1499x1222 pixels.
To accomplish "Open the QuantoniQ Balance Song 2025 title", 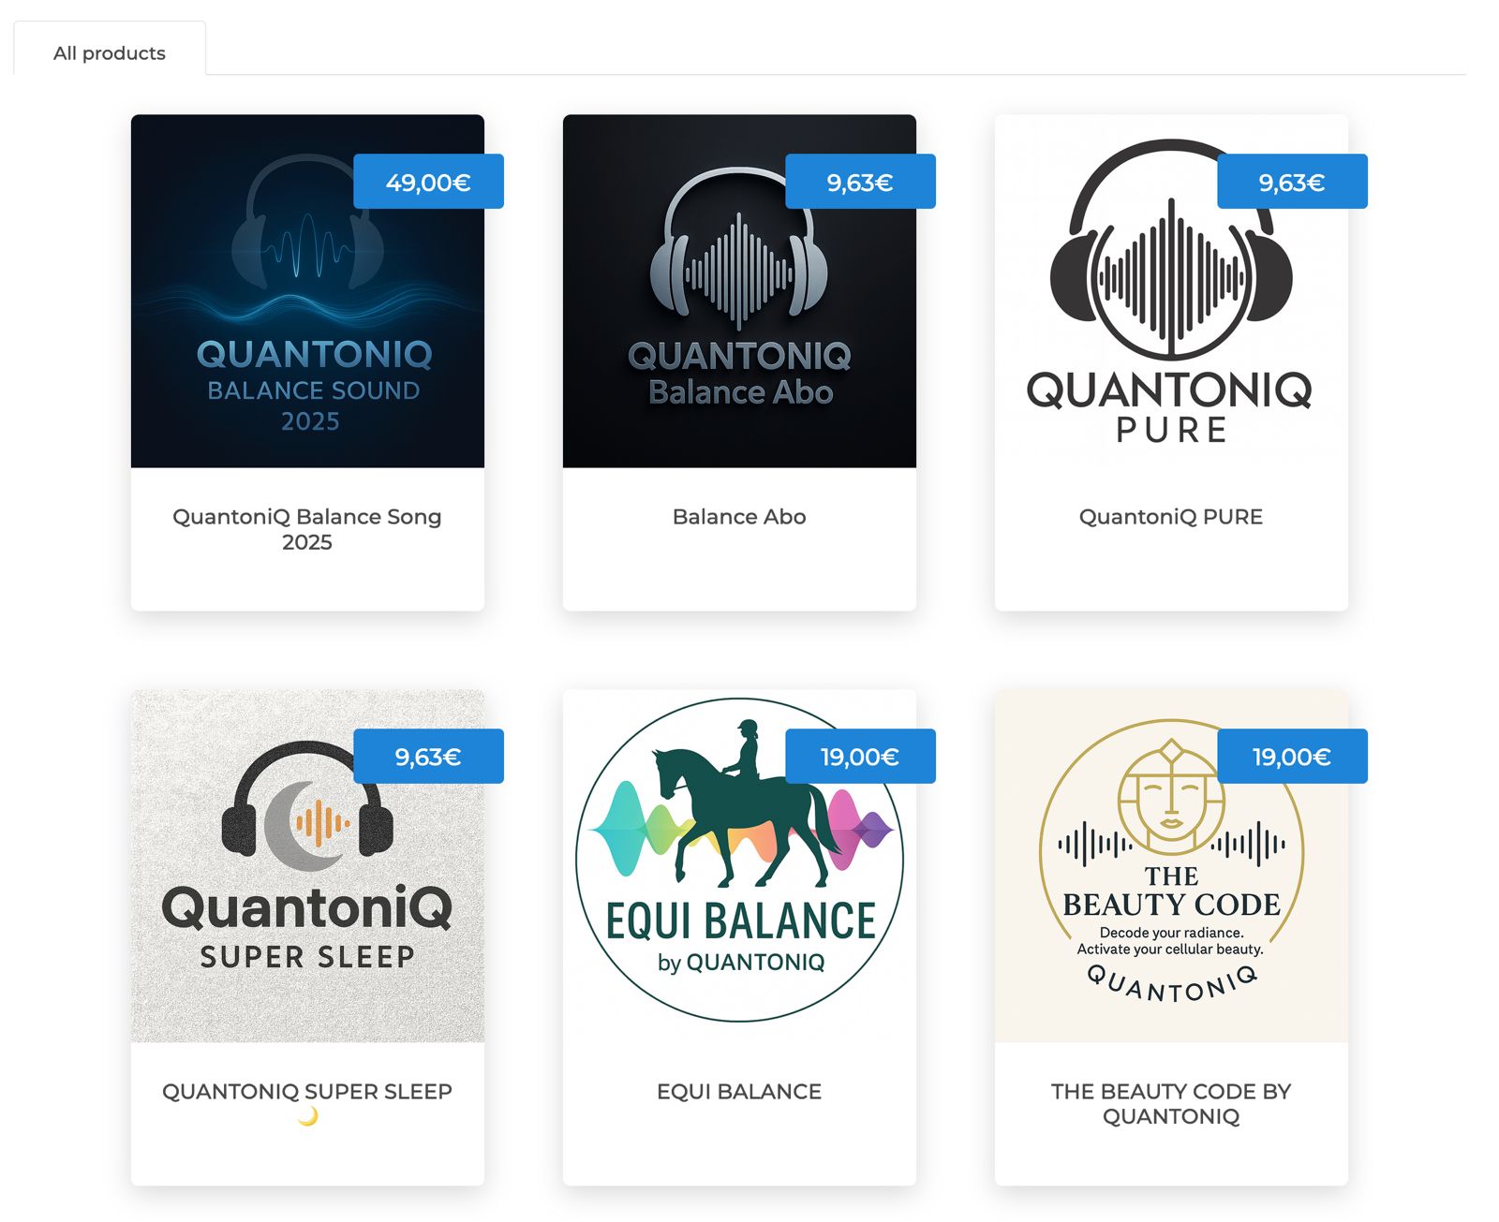I will (307, 529).
